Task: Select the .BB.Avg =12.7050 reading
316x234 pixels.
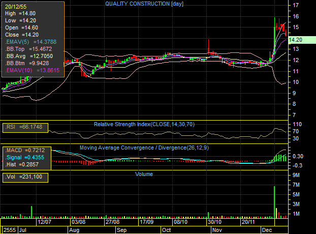Action: (29, 56)
